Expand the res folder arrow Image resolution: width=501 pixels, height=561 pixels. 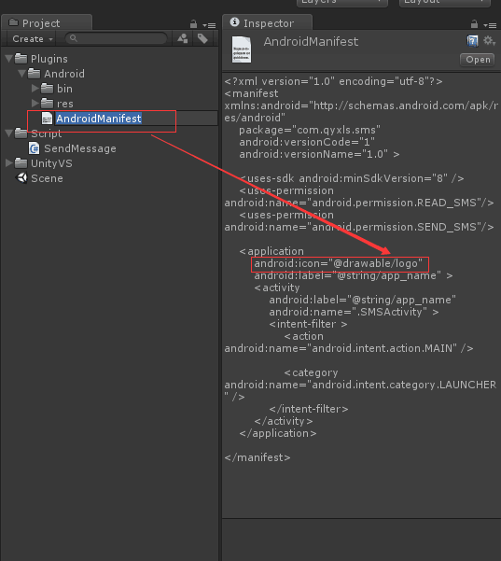point(35,103)
